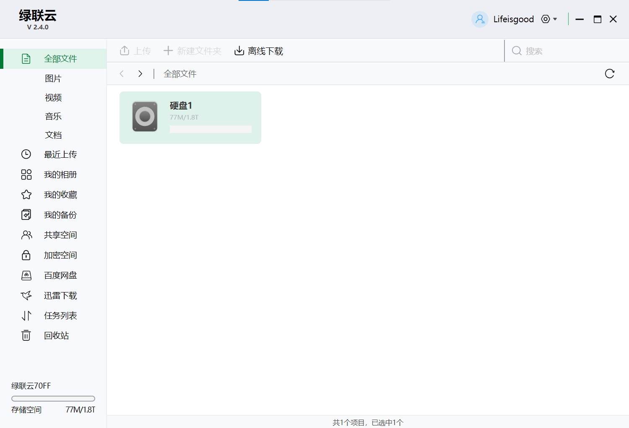Click the Lifeisgood username
629x428 pixels.
(x=514, y=19)
